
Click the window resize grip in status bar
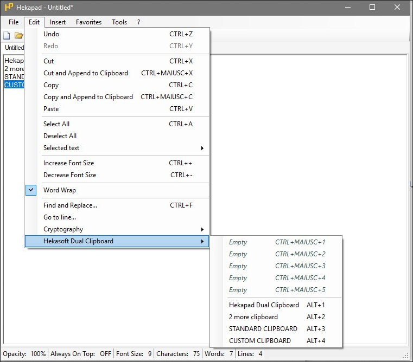405,355
